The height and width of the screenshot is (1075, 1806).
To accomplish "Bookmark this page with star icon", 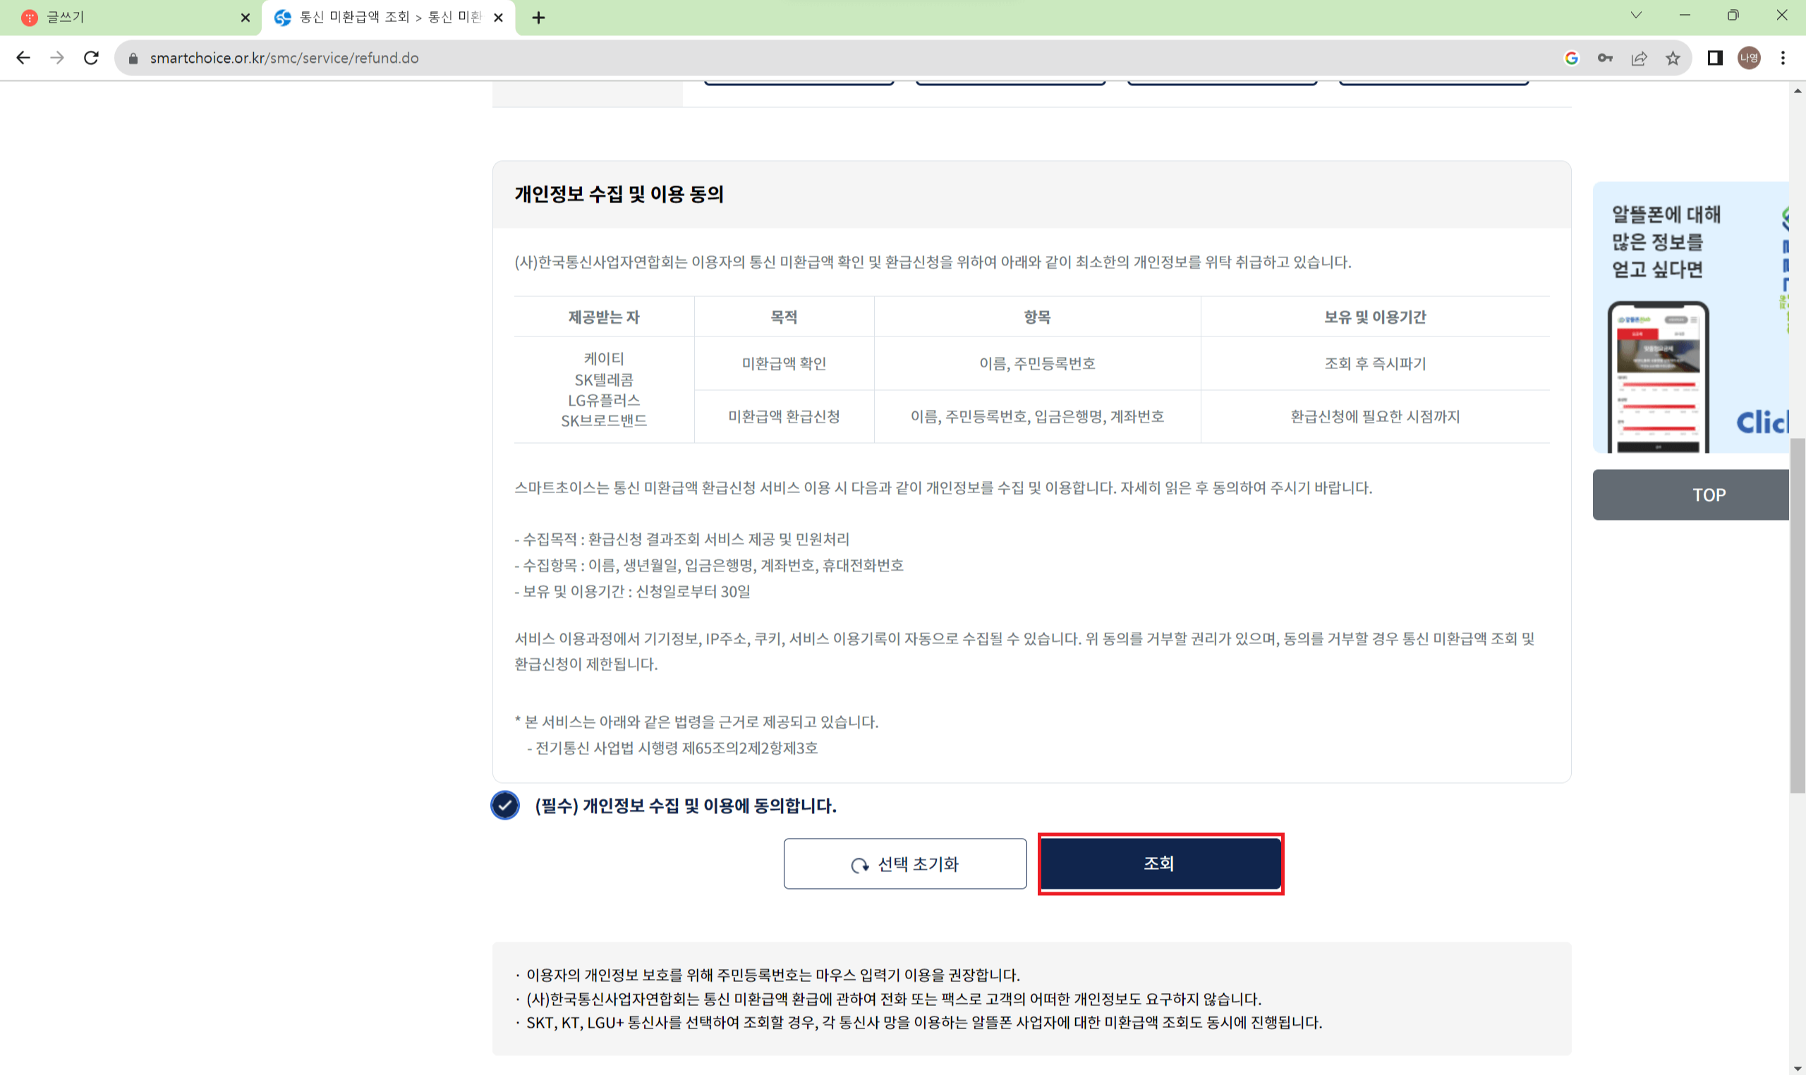I will (1673, 58).
